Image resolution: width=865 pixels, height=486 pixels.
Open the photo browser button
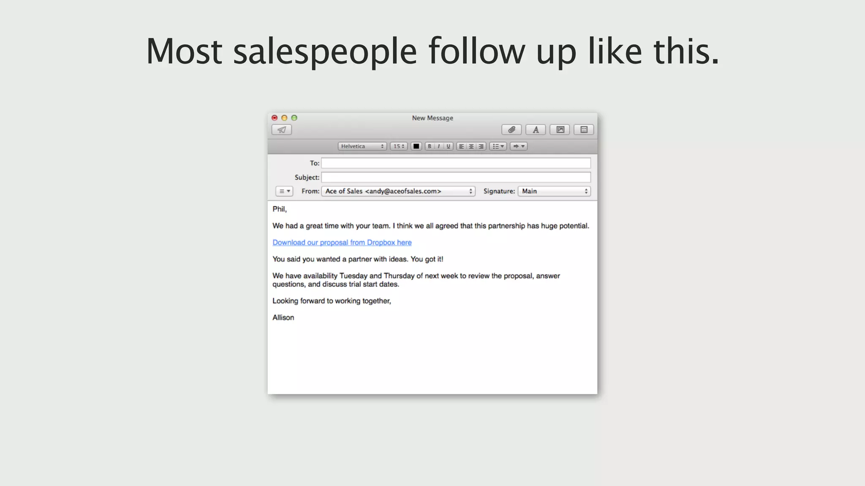560,130
